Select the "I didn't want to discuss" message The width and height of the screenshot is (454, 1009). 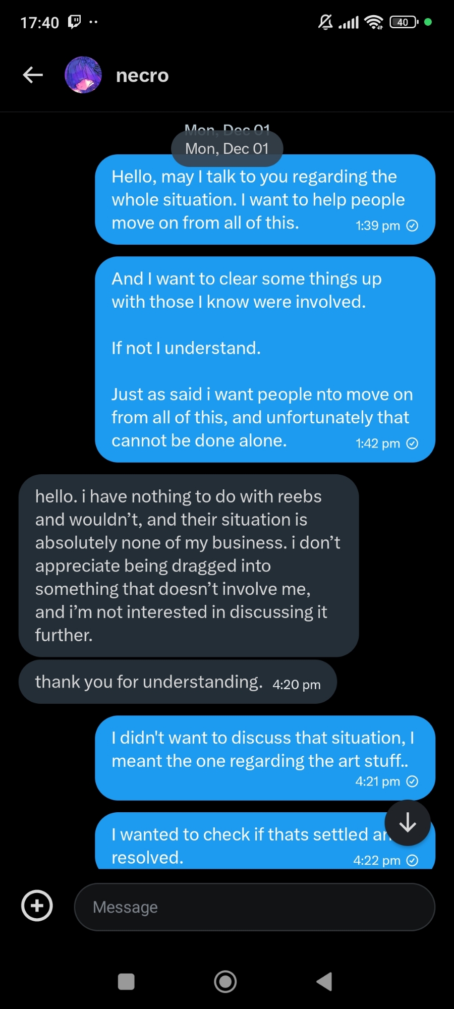pos(265,757)
